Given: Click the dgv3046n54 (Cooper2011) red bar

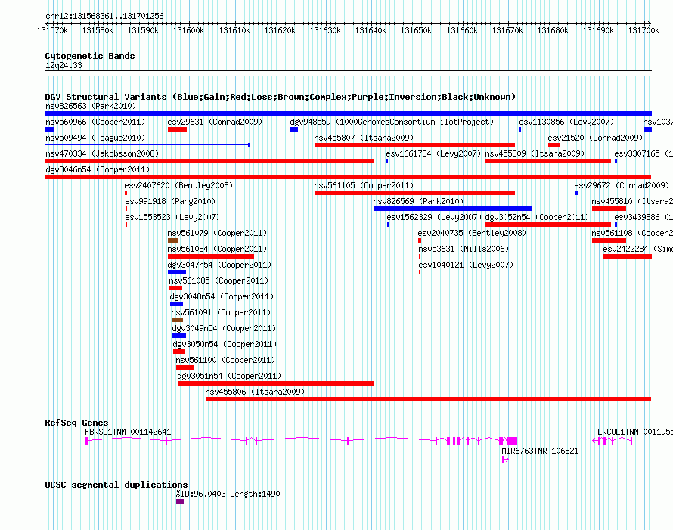Looking at the screenshot, I should (348, 177).
